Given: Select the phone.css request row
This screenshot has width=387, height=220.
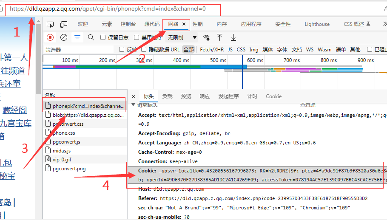Looking at the screenshot, I should [x=84, y=133].
